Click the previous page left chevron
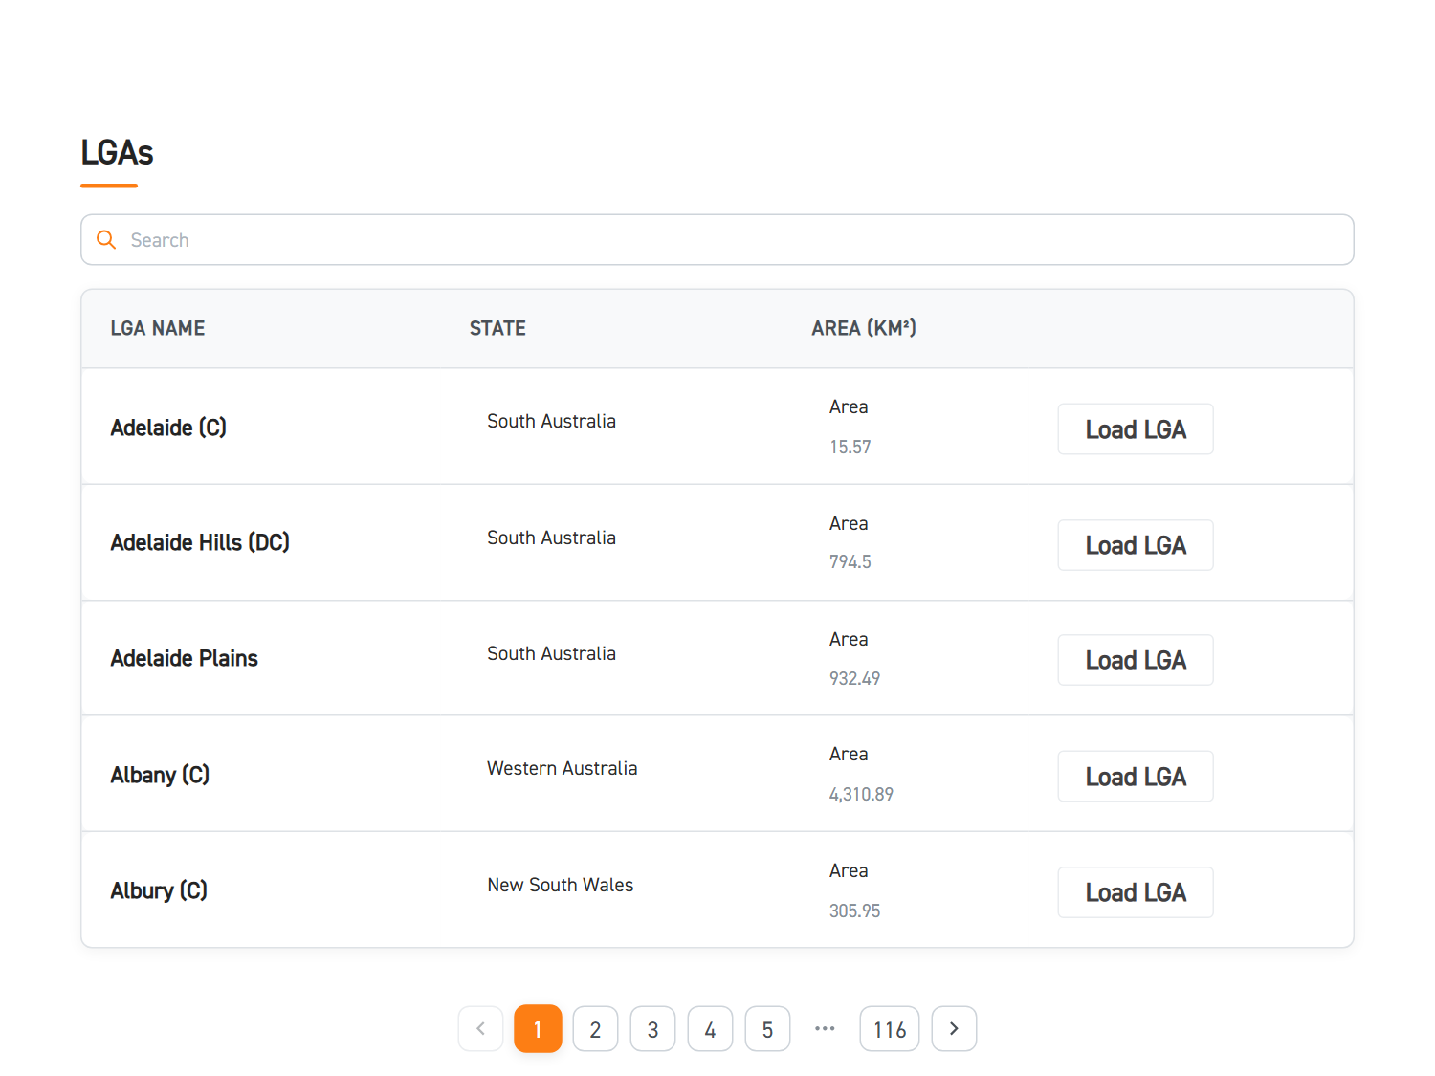The height and width of the screenshot is (1076, 1435). click(x=480, y=1029)
